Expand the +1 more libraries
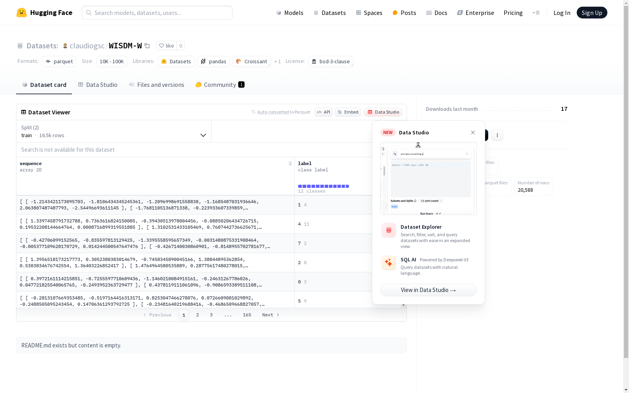629x393 pixels. pos(278,61)
